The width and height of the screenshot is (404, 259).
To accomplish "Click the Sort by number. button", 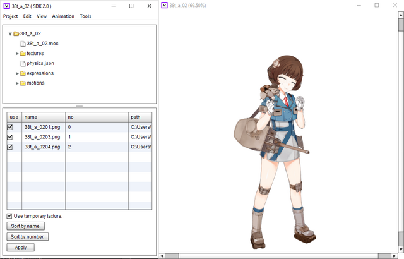I will click(x=28, y=237).
